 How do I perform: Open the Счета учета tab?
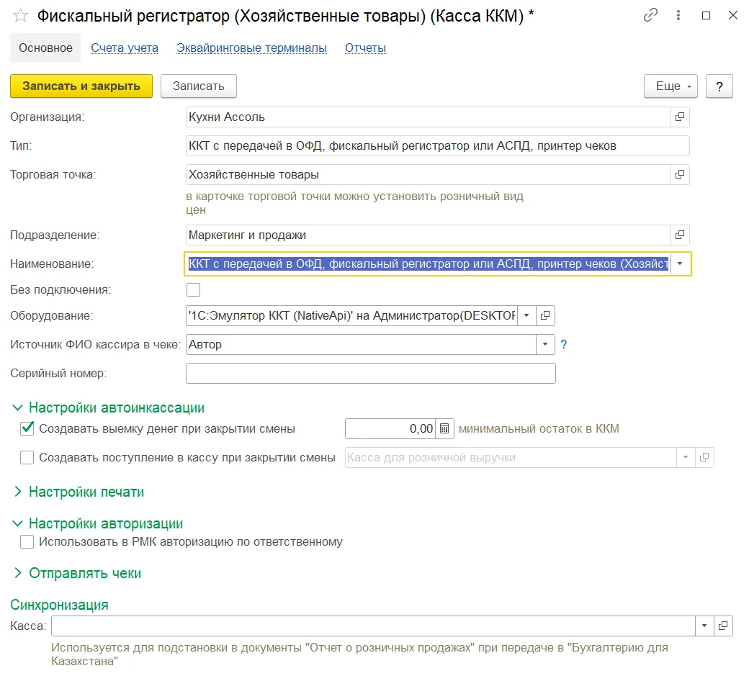[125, 48]
